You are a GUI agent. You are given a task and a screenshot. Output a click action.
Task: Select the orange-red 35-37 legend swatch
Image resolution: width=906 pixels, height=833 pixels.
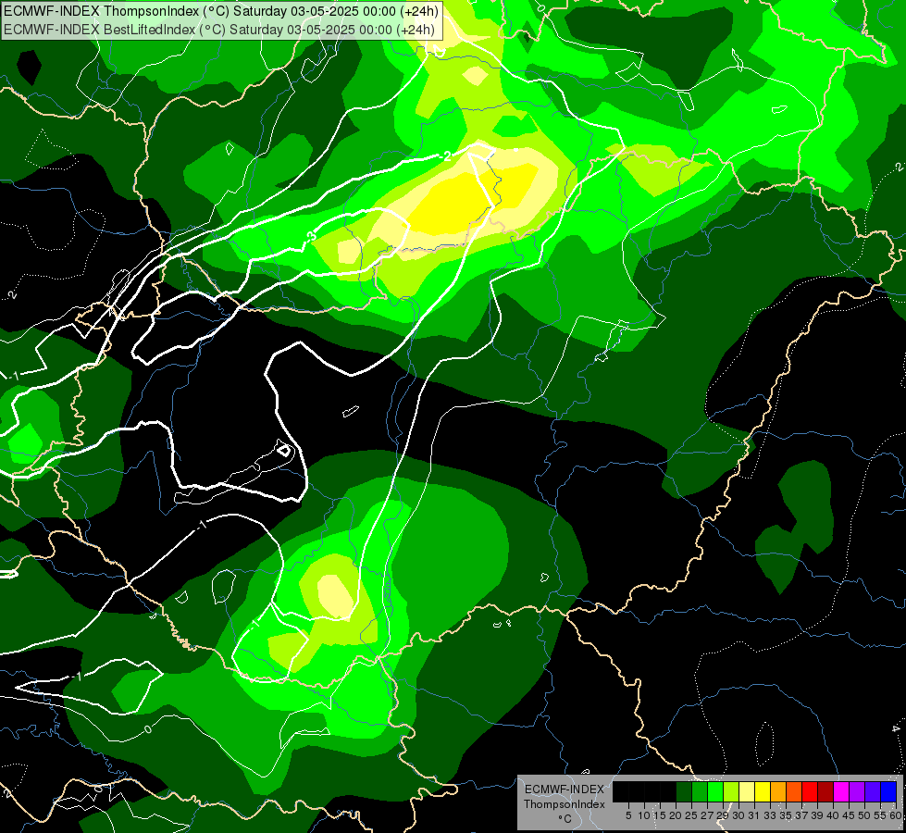click(794, 791)
